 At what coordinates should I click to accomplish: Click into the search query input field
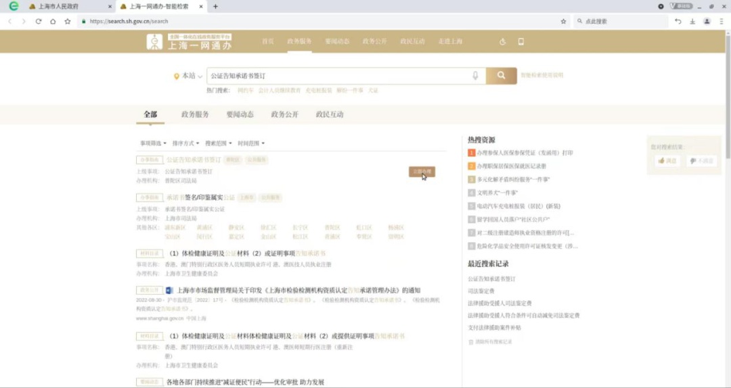[x=338, y=76]
